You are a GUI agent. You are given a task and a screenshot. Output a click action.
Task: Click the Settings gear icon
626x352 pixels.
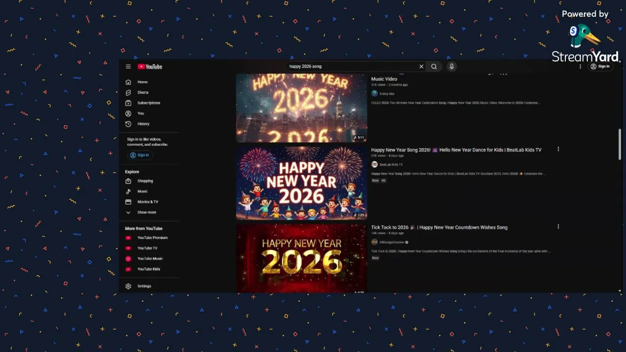[x=128, y=286]
